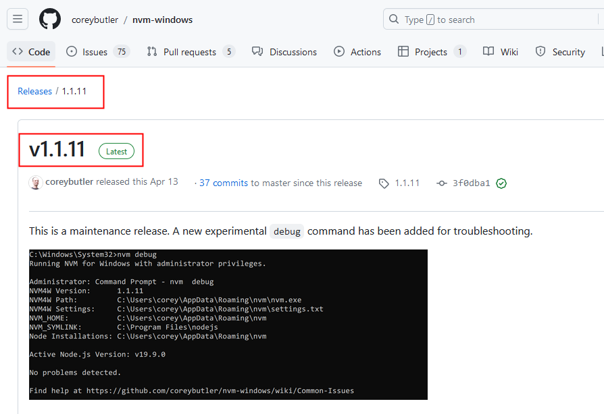Click the green Latest badge

pos(116,152)
